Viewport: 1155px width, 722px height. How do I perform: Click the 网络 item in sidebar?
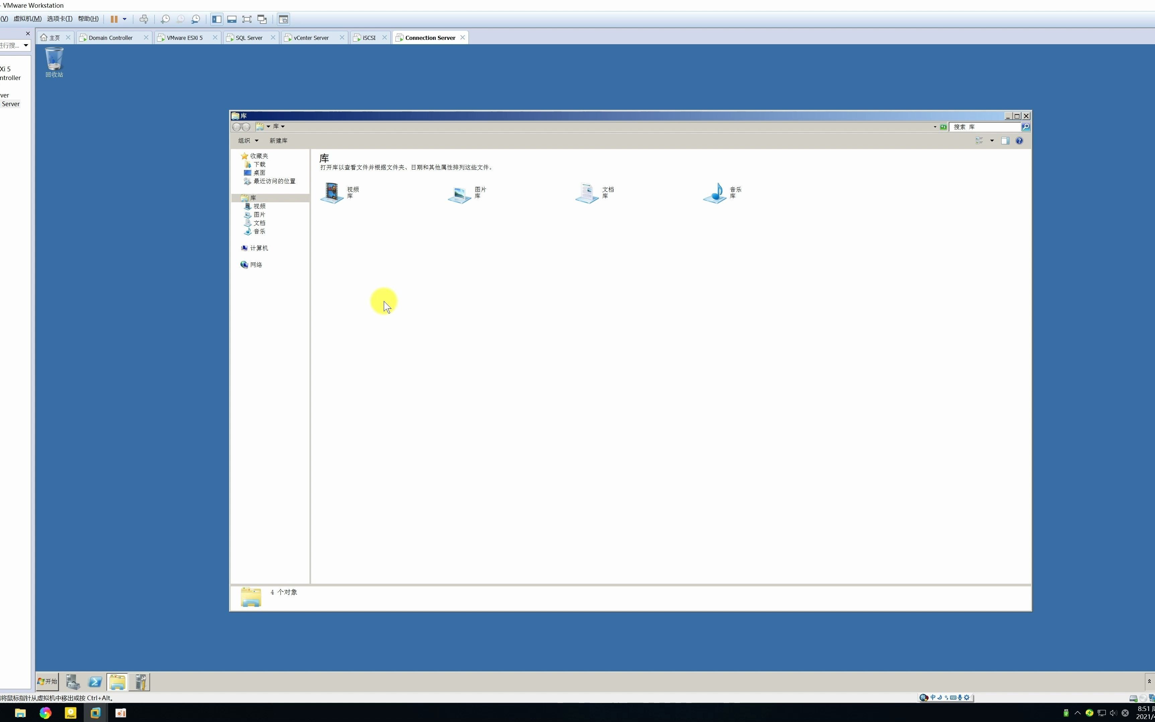[x=255, y=265]
